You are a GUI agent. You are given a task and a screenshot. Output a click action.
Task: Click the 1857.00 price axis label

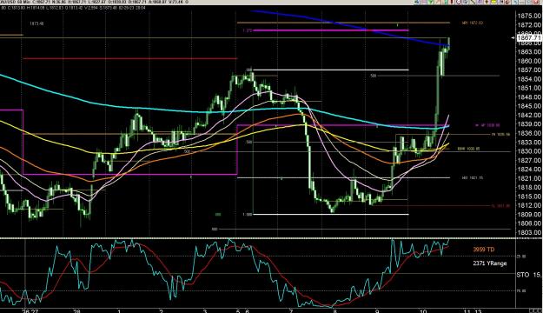pyautogui.click(x=529, y=70)
